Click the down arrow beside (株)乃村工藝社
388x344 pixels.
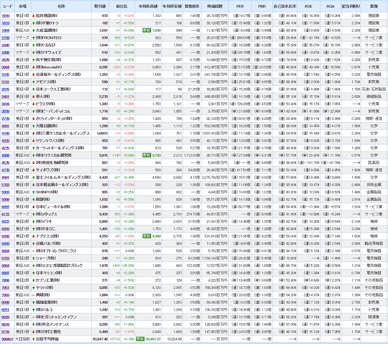point(33,332)
